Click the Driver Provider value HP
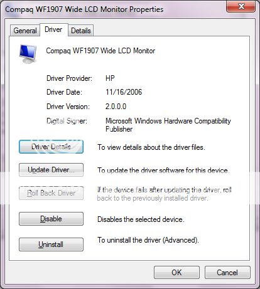Image resolution: width=260 pixels, height=289 pixels. (110, 78)
